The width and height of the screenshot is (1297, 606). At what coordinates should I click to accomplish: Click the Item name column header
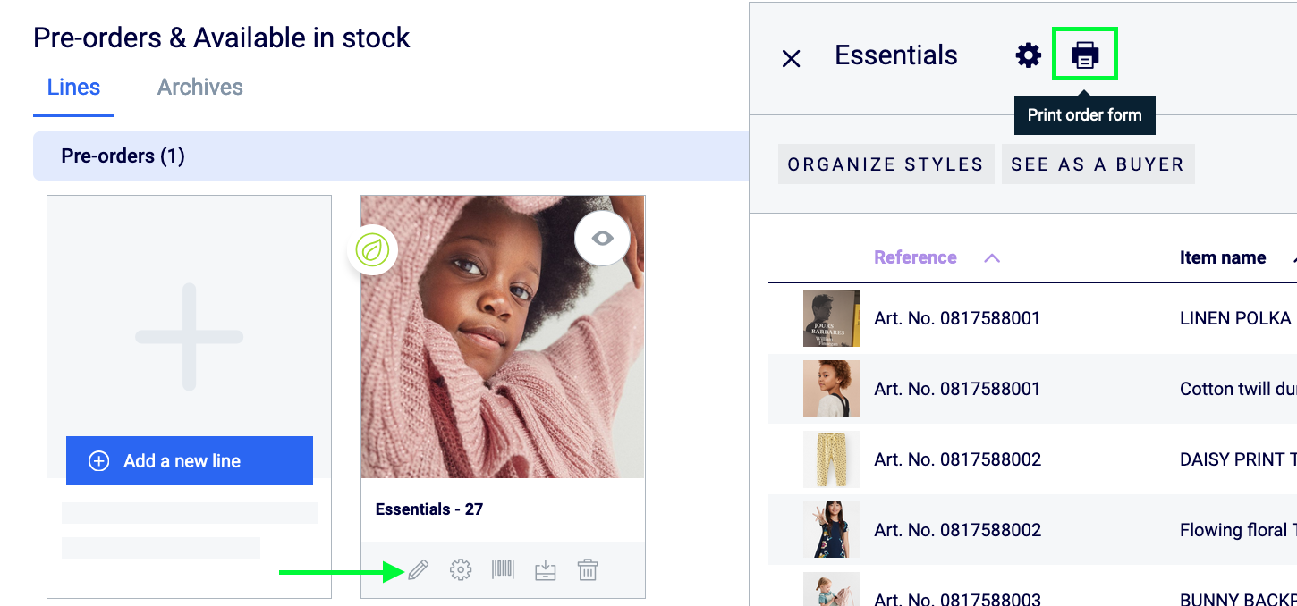1222,258
